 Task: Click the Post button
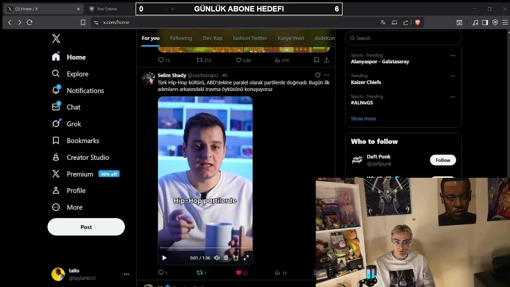pos(86,227)
